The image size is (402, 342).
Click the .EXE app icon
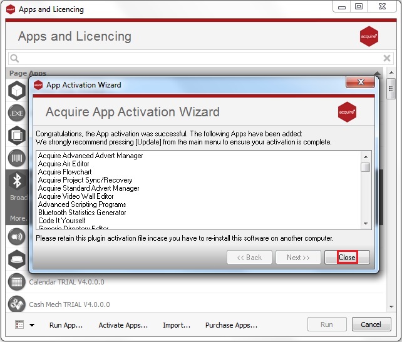tap(17, 113)
